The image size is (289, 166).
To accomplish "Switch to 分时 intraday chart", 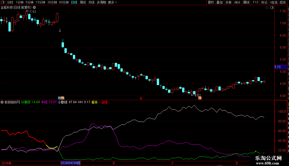I will click(x=10, y=2).
